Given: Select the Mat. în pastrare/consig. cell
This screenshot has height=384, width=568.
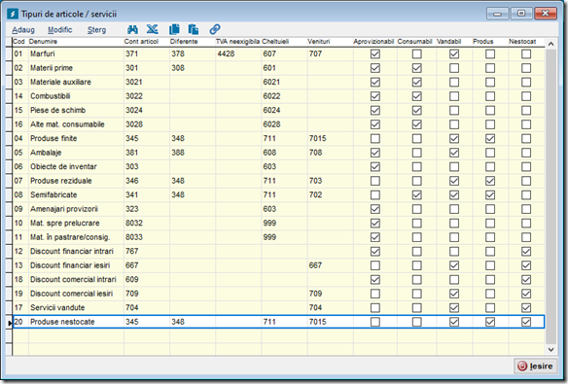Looking at the screenshot, I should 76,237.
